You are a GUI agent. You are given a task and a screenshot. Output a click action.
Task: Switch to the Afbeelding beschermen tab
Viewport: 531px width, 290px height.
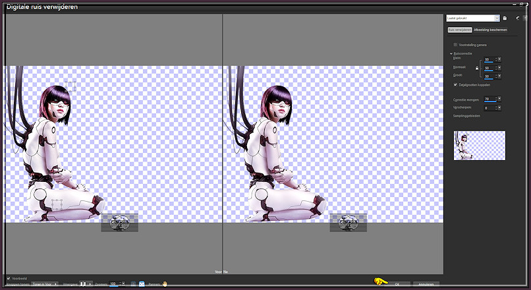tap(490, 30)
